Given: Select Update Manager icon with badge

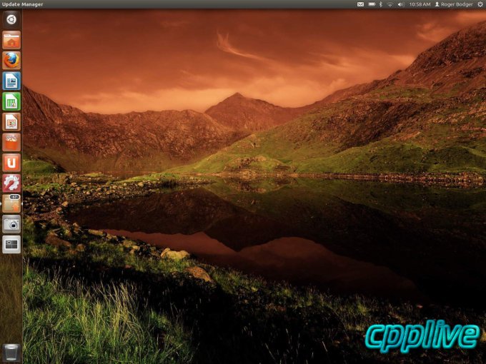Looking at the screenshot, I should (11, 203).
